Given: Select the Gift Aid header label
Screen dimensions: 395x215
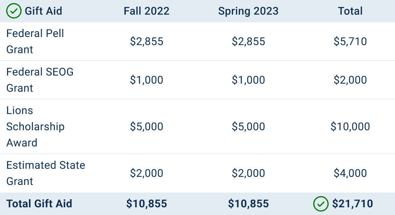Looking at the screenshot, I should coord(43,11).
